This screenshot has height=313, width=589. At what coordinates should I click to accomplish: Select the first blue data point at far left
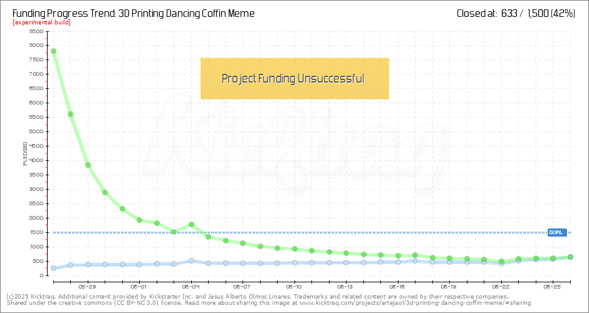54,268
